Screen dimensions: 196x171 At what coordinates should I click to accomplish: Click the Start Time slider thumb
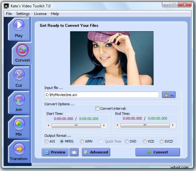(76, 126)
